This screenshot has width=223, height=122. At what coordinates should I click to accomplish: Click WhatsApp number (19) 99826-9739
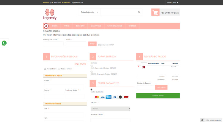pyautogui.click(x=77, y=3)
